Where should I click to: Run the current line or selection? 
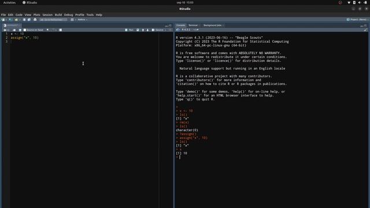(129, 30)
